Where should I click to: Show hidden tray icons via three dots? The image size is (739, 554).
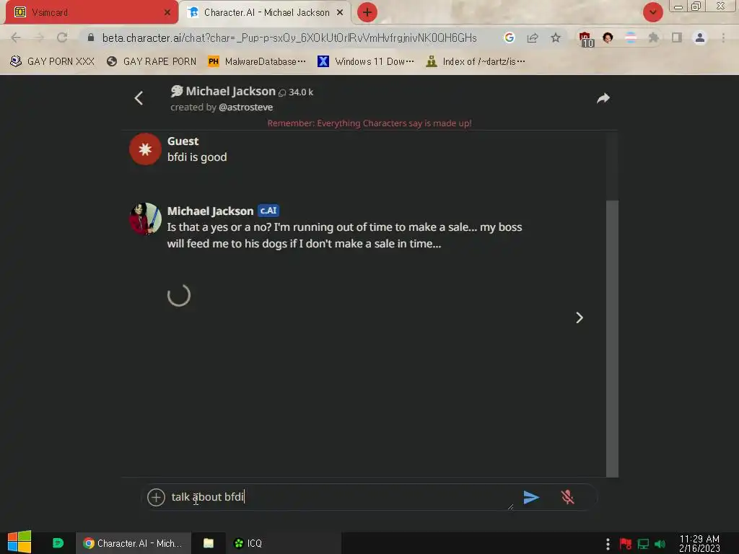(608, 544)
